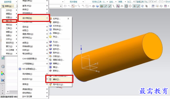Click the navigator horizontal scrollbar left arrow
Screen dimensions: 170x99
click(8, 92)
